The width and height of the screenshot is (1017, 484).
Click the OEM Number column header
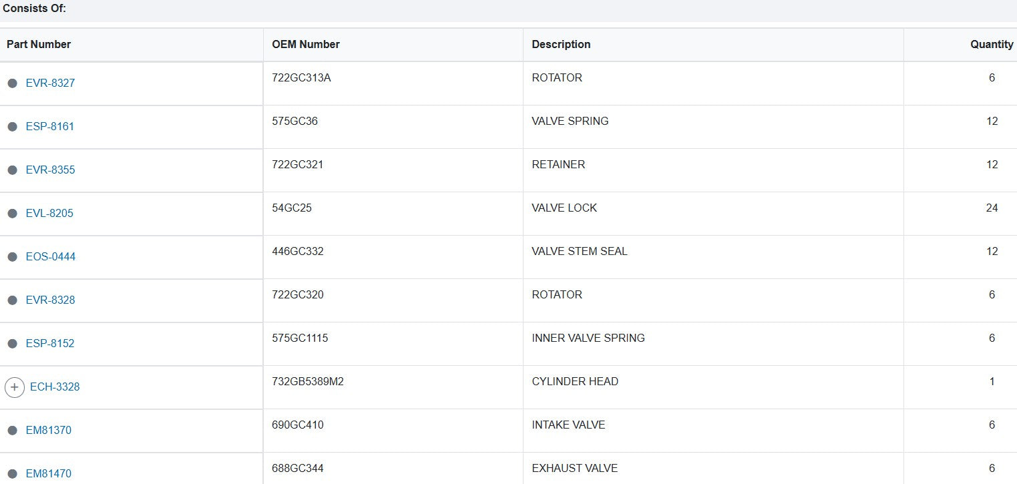click(306, 45)
